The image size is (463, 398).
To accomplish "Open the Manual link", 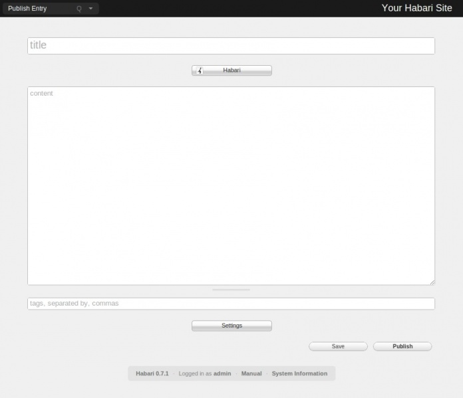I will coord(251,373).
